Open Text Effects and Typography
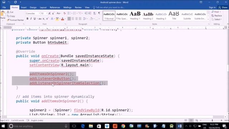Screen dimensions: 229x129 [52, 19]
